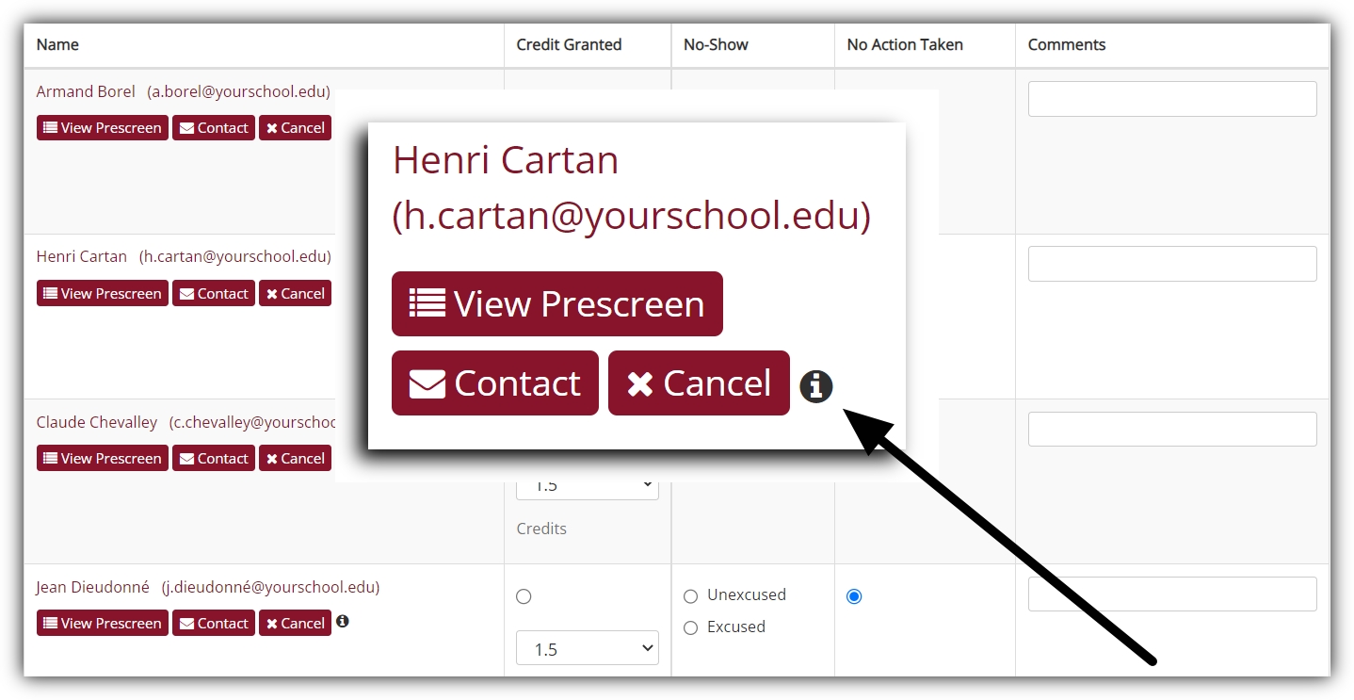The image size is (1354, 700).
Task: Select Excused no-show for Jean Dieudonné
Action: pos(691,628)
